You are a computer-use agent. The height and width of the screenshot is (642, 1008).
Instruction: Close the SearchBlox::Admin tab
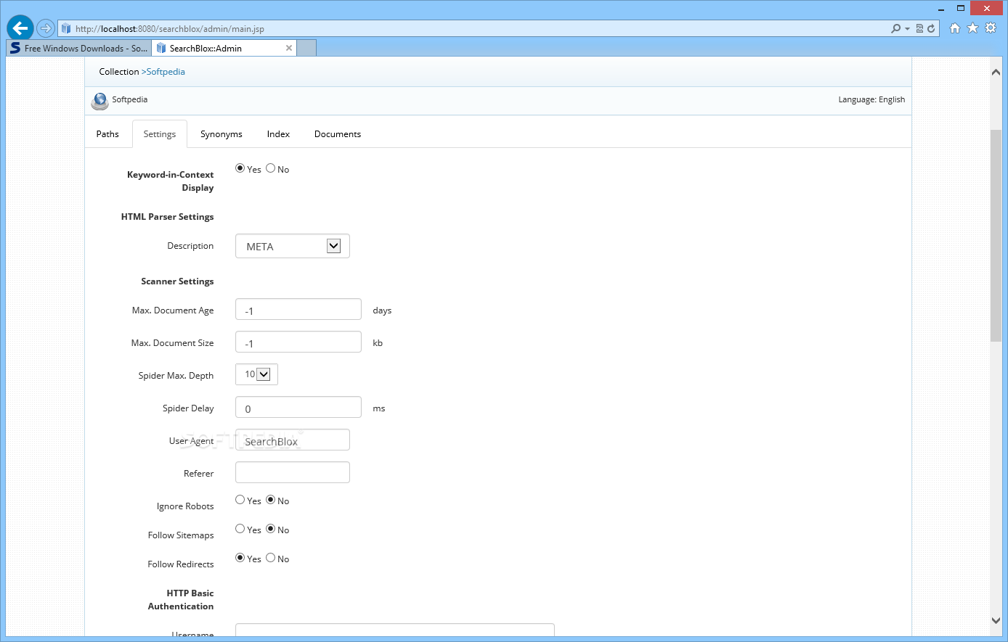(x=289, y=48)
